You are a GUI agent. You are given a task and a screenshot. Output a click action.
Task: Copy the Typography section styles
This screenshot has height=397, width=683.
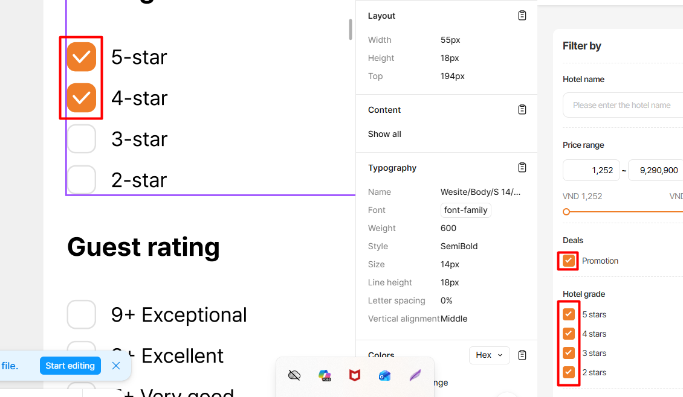[522, 168]
